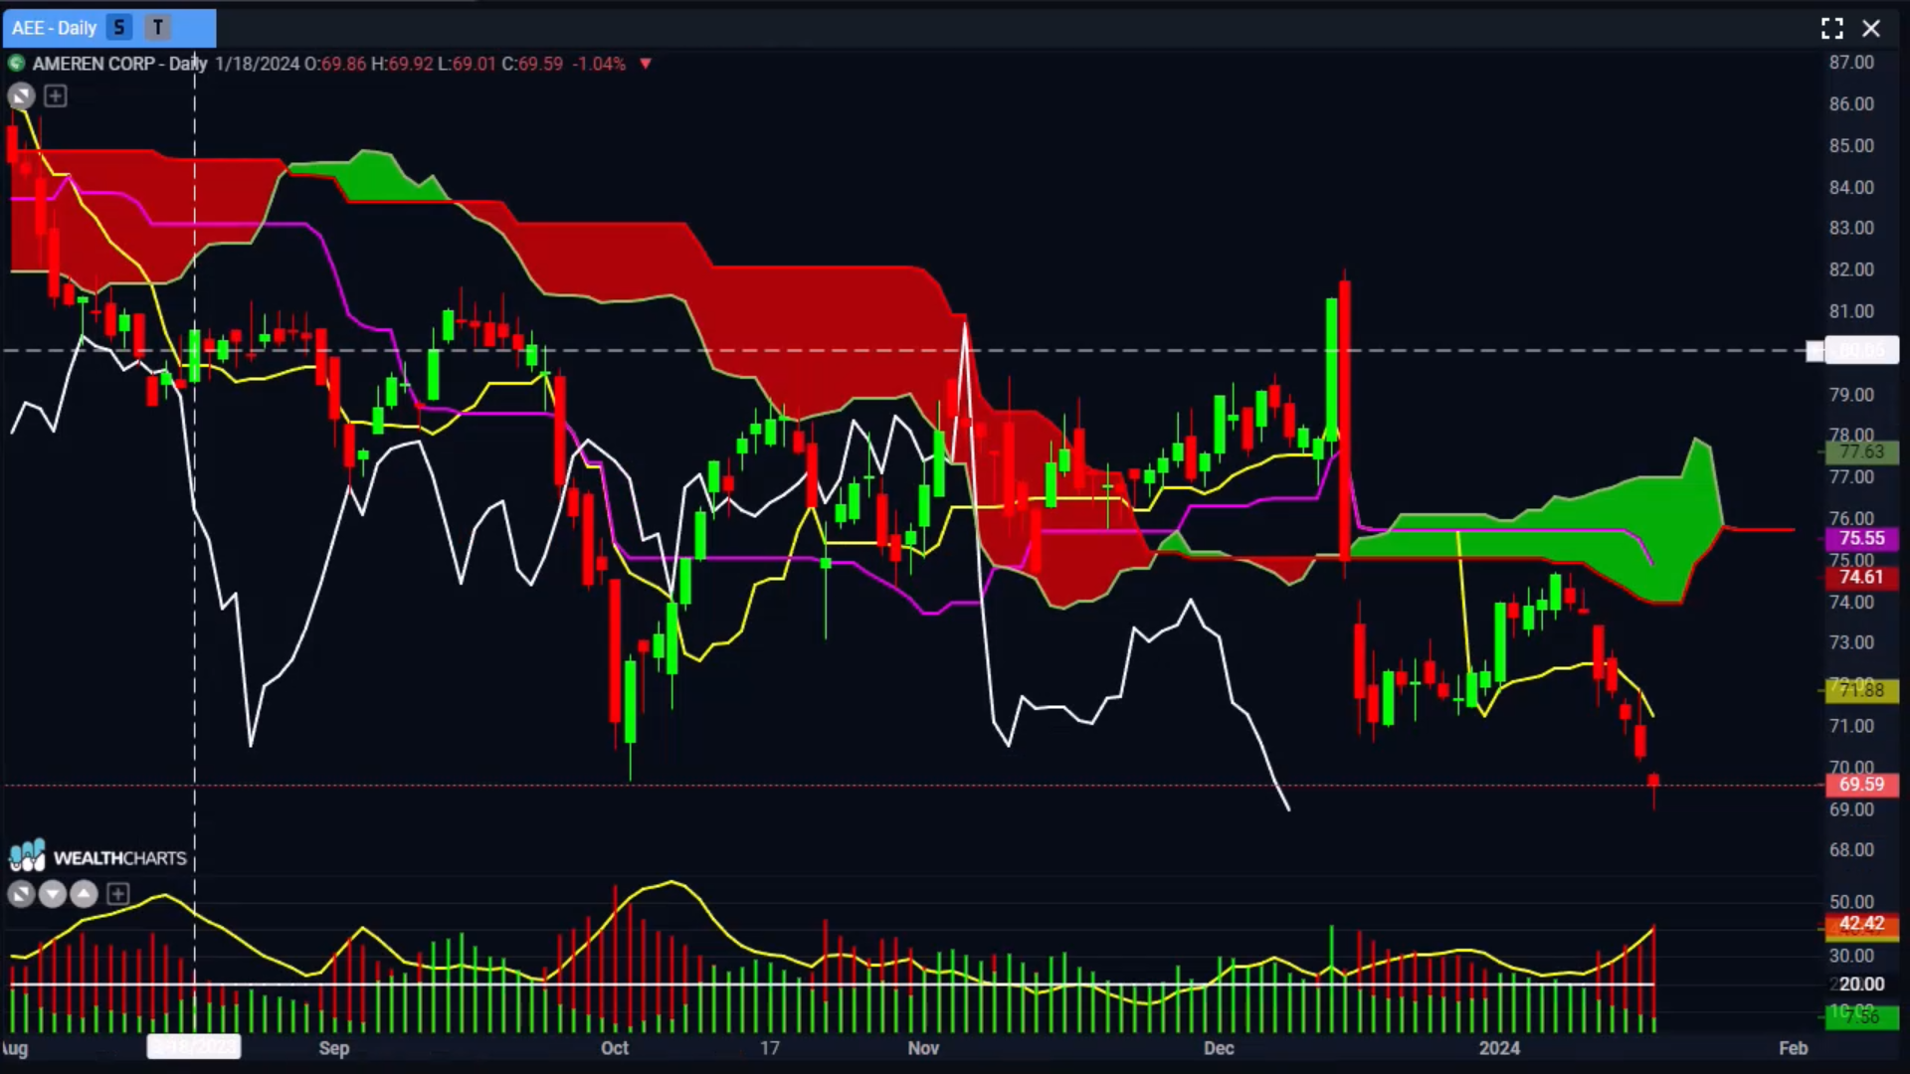
Task: Click the round expand icon in price pane
Action: (x=21, y=96)
